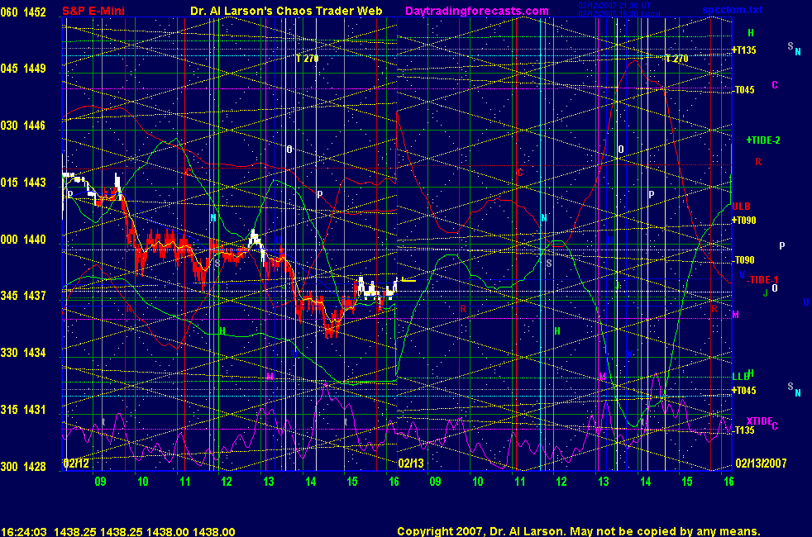Screen dimensions: 812x537
Task: Select the "-T090" line label
Action: click(x=744, y=260)
